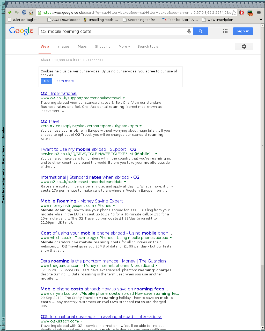Open the Searching for fre... bookmark
The image size is (265, 331).
coord(141,20)
